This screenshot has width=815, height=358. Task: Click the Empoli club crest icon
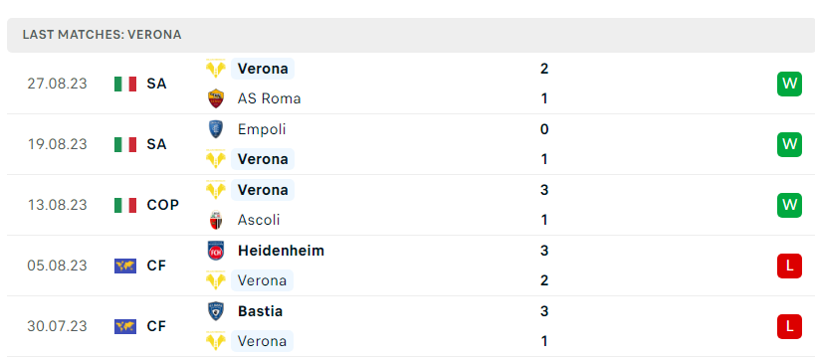216,129
